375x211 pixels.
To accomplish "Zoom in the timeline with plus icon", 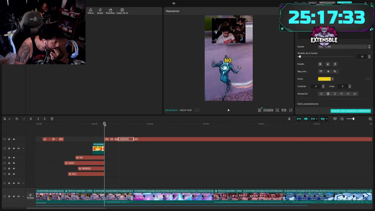I will point(370,119).
